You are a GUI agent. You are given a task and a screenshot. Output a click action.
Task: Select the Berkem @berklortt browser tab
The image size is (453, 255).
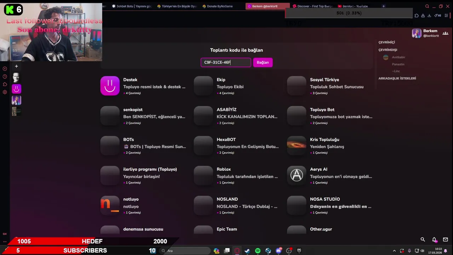coord(267,6)
